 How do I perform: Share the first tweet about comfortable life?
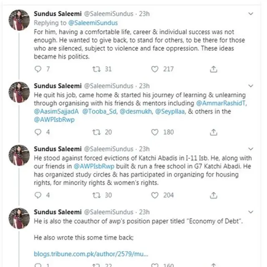click(x=213, y=69)
